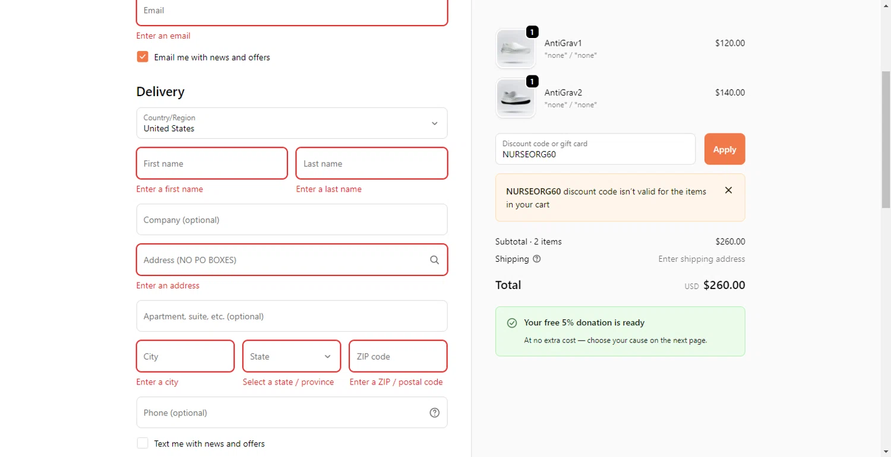Click the scrollbar down arrow
Screen dimensions: 891x457
(886, 452)
